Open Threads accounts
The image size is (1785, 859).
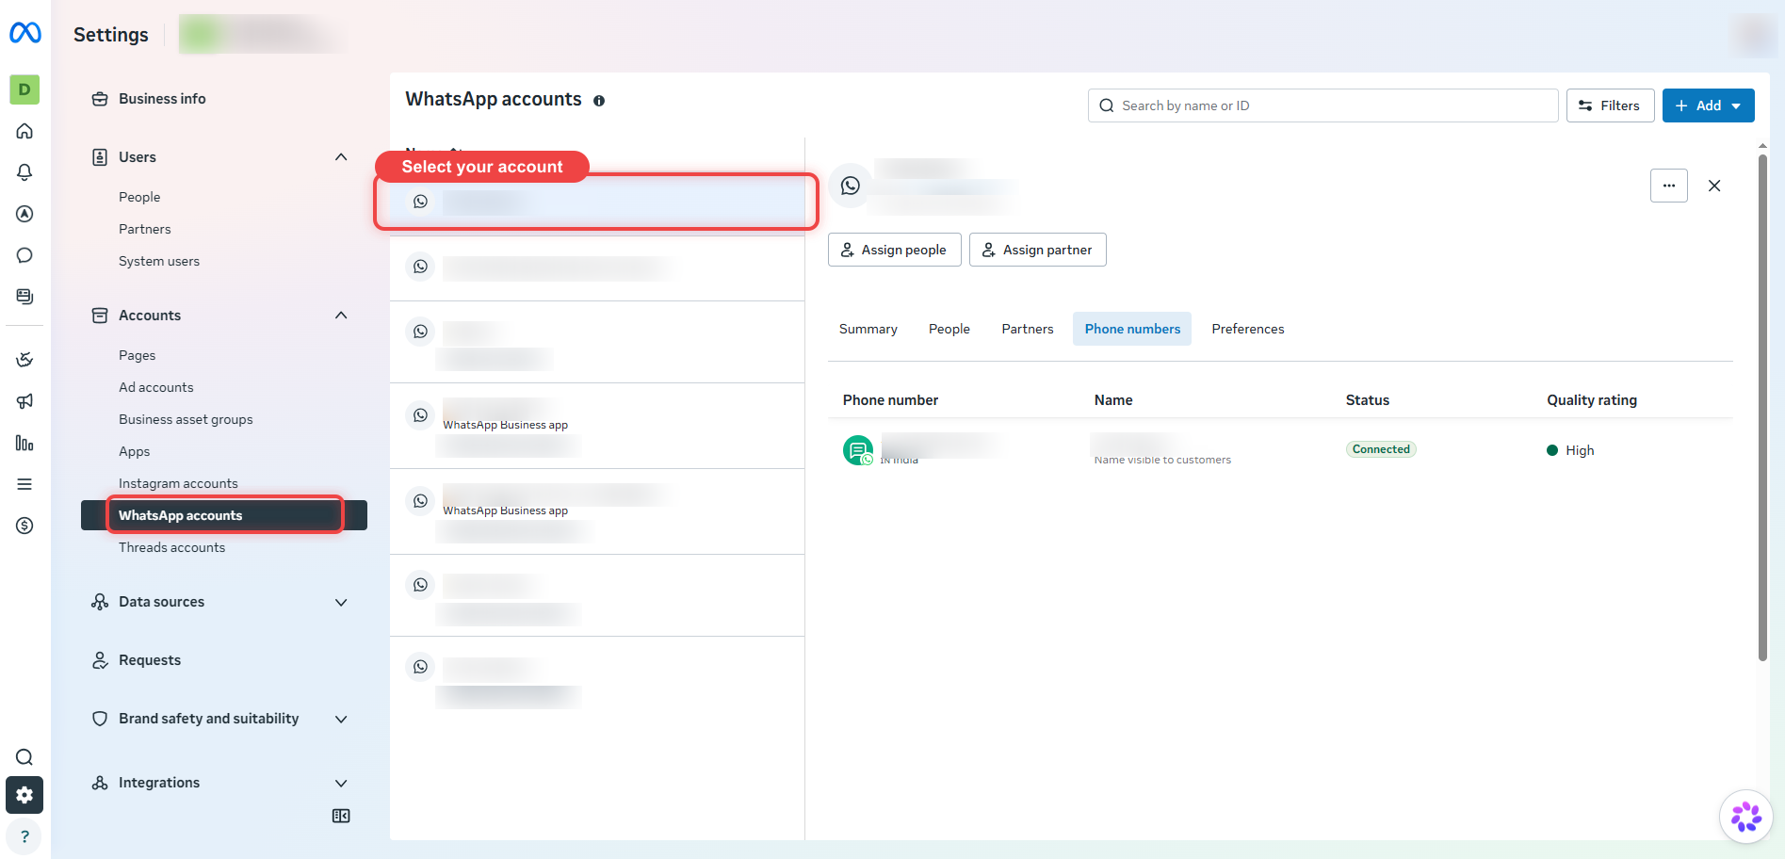[172, 547]
